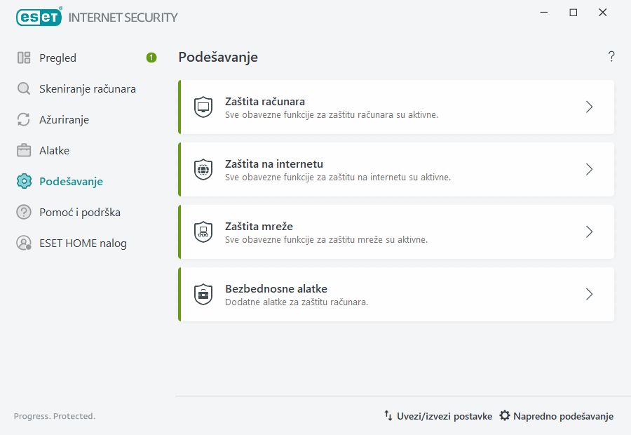Viewport: 631px width, 435px height.
Task: Expand the Zaštita na internetu chevron
Action: [589, 169]
